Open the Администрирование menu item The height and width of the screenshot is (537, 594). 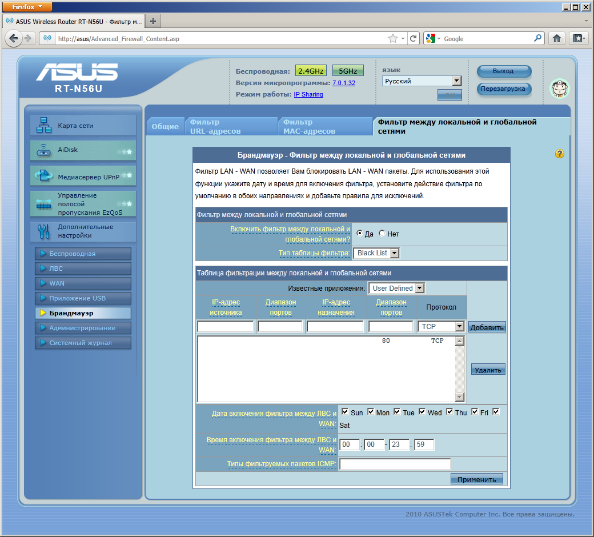(x=83, y=328)
